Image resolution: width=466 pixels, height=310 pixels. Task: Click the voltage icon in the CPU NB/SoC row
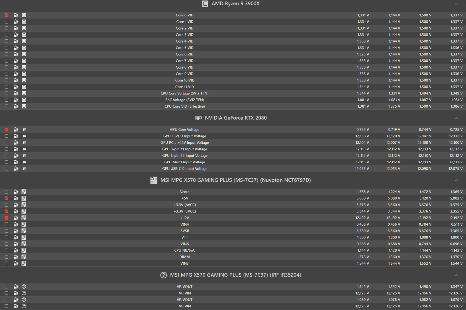pos(16,250)
